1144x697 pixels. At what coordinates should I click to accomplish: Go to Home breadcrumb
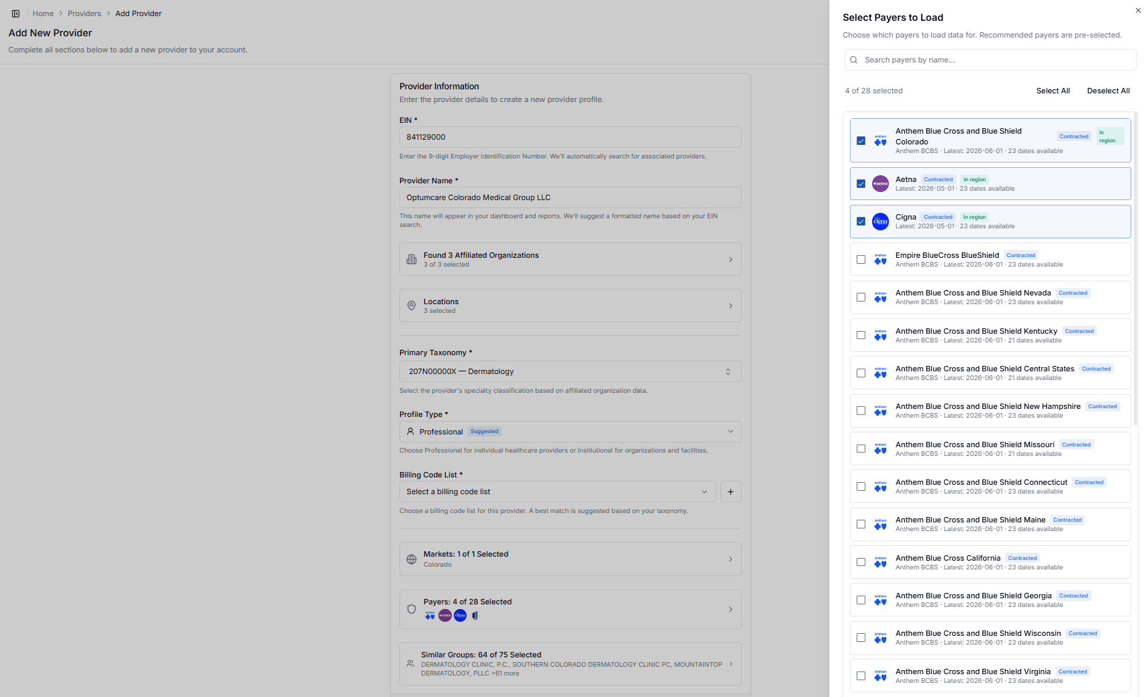pos(43,13)
